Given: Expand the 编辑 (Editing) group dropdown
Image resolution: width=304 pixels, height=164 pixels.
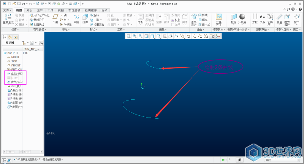Looking at the screenshot, I should (x=163, y=29).
